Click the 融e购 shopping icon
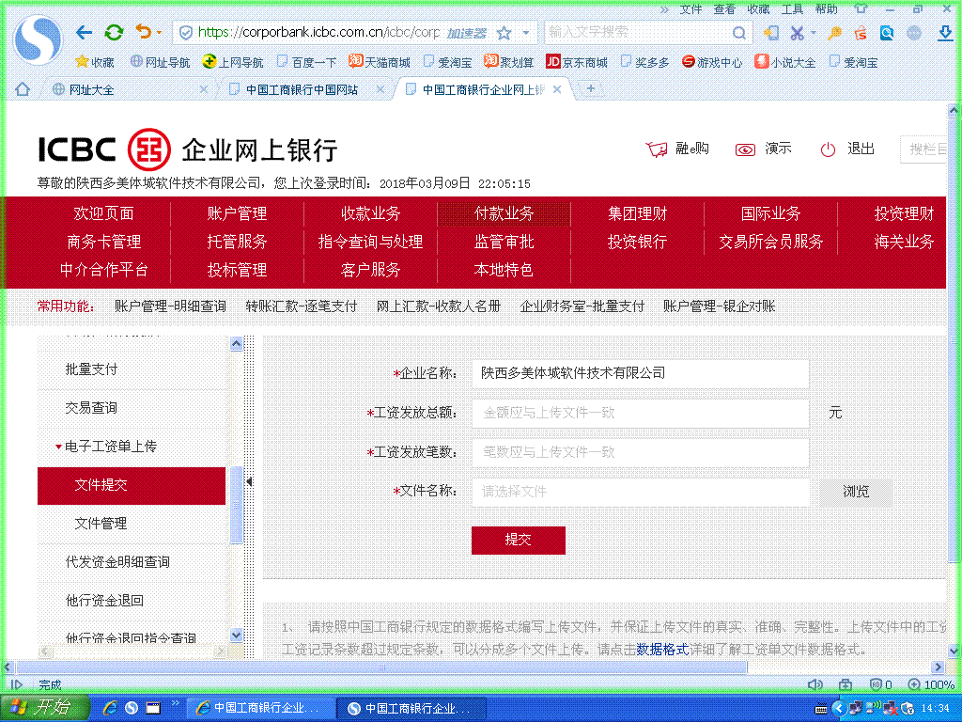Viewport: 962px width, 722px height. pyautogui.click(x=656, y=149)
